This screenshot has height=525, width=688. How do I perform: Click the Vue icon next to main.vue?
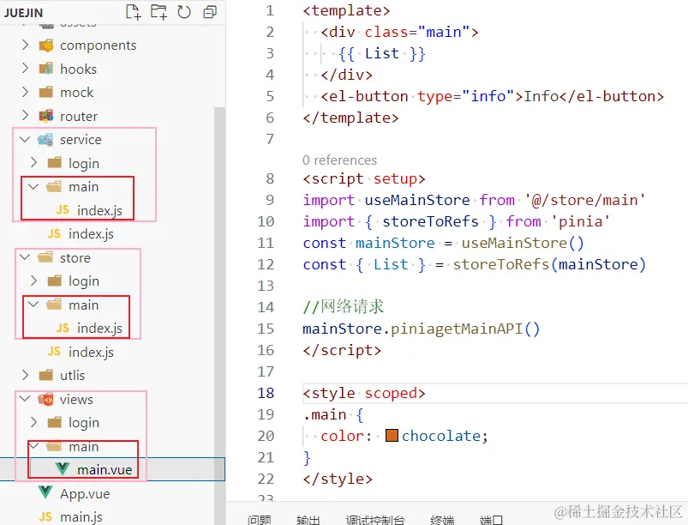[63, 469]
